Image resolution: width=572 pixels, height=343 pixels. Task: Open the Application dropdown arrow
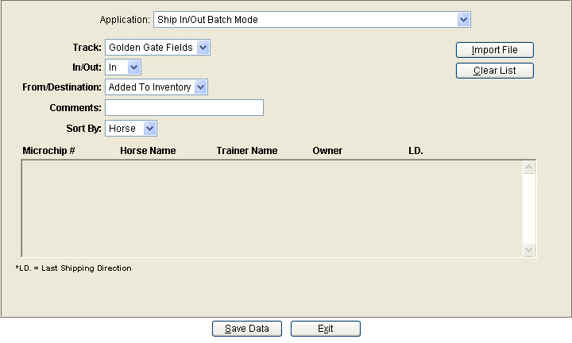click(x=463, y=19)
